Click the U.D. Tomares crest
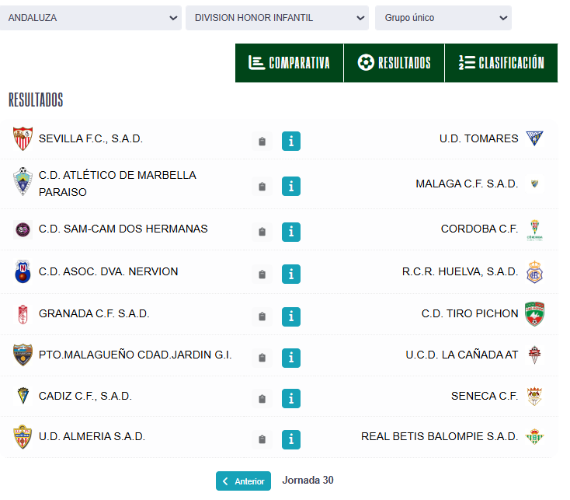Image resolution: width=570 pixels, height=500 pixels. tap(534, 138)
